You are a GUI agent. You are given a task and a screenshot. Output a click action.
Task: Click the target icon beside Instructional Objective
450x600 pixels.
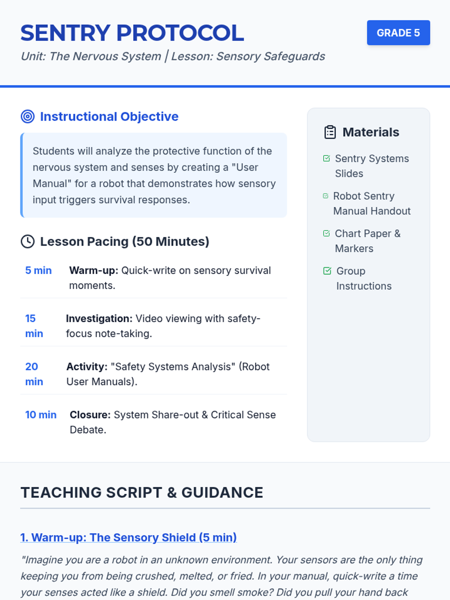click(x=28, y=117)
